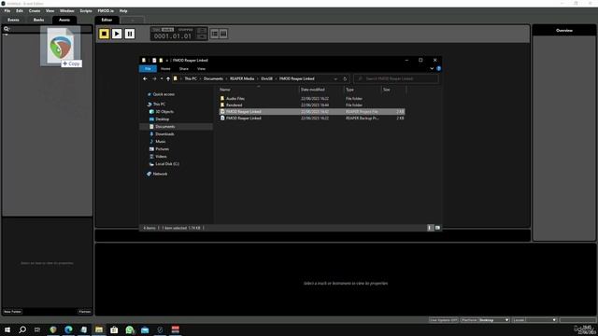Switch Explorer to Details view icon
The image size is (598, 336).
pos(430,228)
